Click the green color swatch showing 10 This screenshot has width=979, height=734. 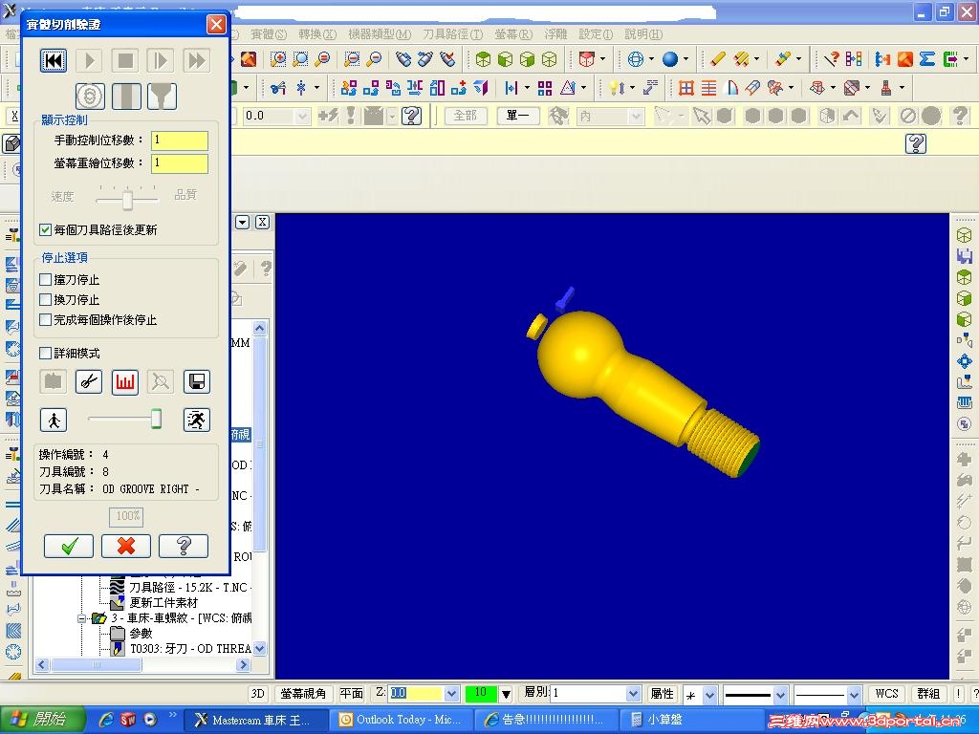pos(481,694)
